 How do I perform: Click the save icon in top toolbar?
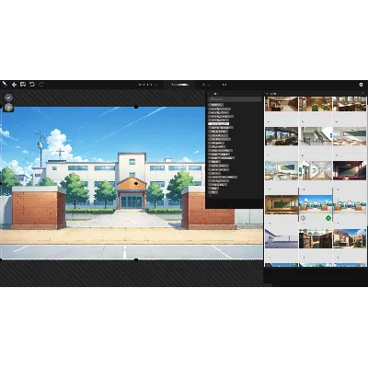pyautogui.click(x=23, y=85)
